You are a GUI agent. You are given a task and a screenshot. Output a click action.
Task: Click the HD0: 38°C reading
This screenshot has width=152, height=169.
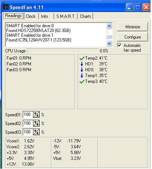point(96,70)
